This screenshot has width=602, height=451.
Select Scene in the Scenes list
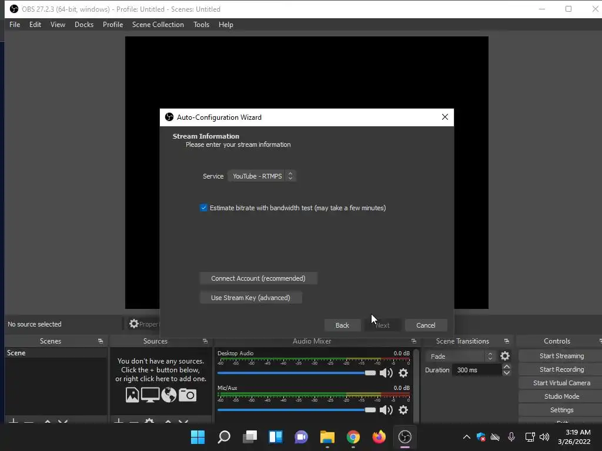tap(56, 353)
